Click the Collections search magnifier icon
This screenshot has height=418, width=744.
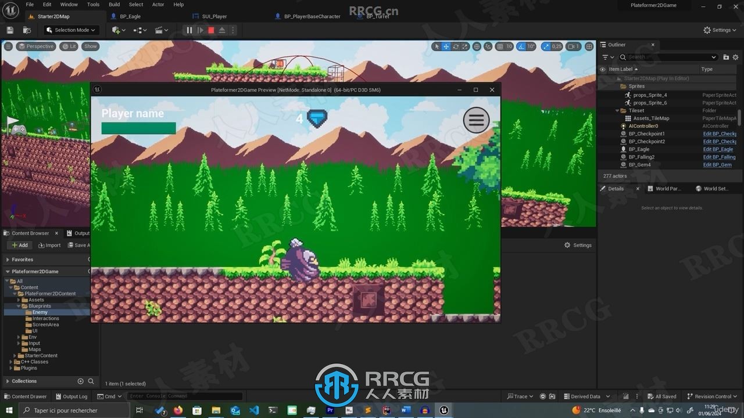(x=91, y=381)
